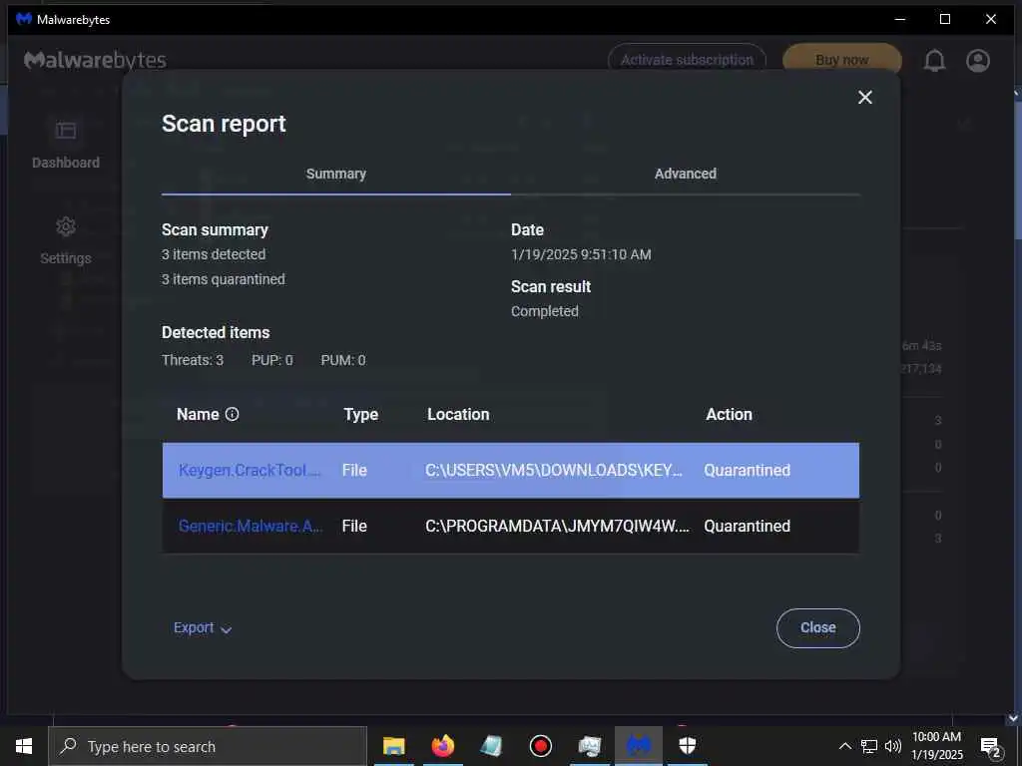This screenshot has height=766, width=1022.
Task: Open the red record taskbar app
Action: click(x=540, y=746)
